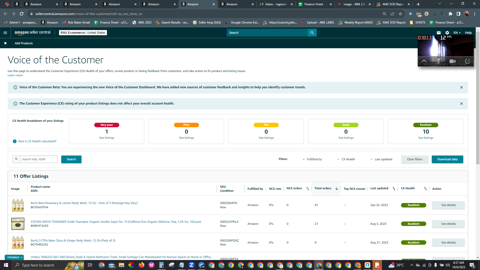See listings under Very poor

pos(107,138)
